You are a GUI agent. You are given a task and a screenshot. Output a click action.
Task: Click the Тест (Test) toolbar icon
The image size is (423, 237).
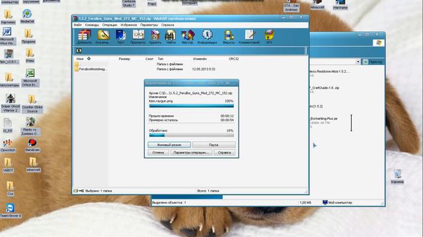[120, 37]
